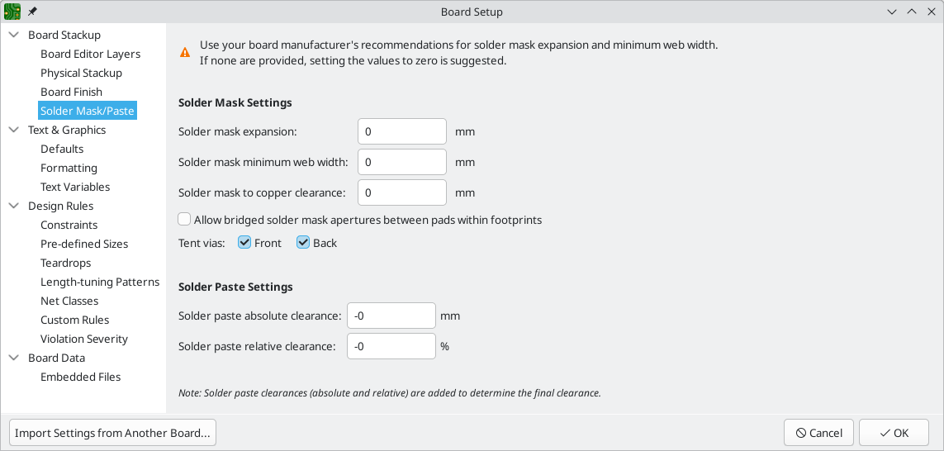The image size is (944, 451).
Task: Click the KiCad PCB icon in title bar
Action: click(12, 12)
